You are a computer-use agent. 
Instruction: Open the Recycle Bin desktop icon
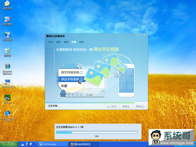8,52
